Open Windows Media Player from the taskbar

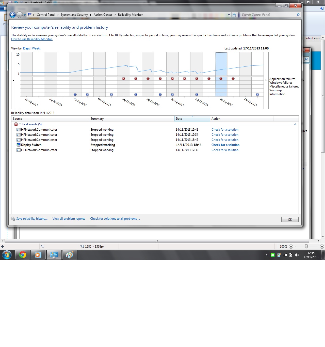point(38,255)
